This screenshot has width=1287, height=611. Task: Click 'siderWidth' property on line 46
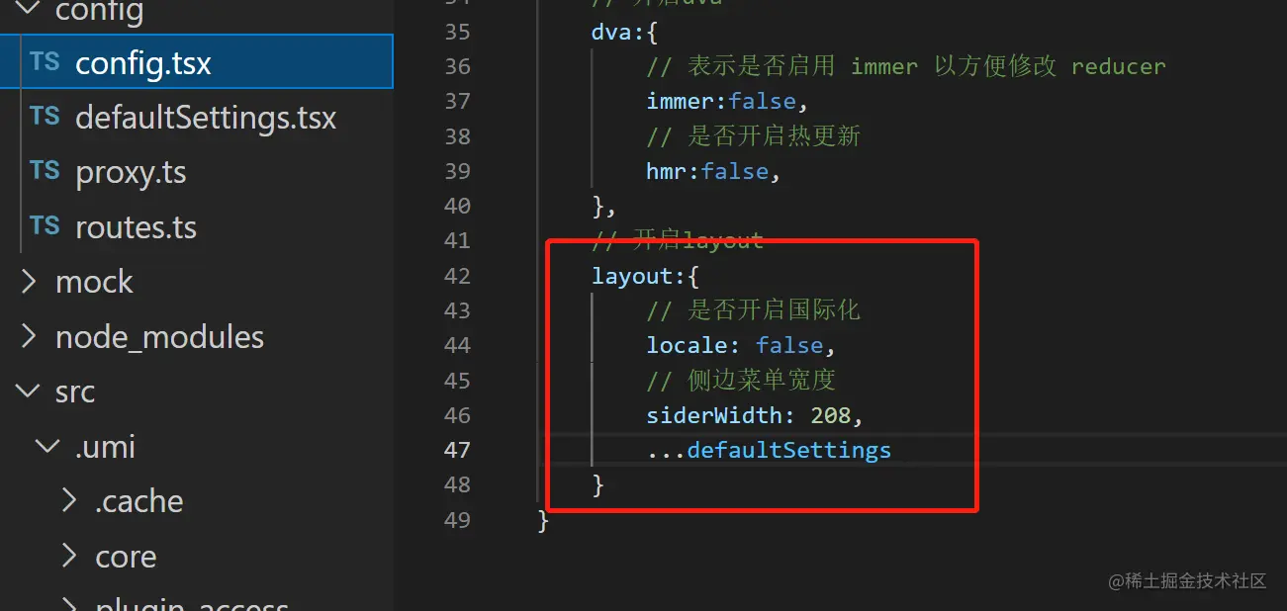click(x=714, y=415)
